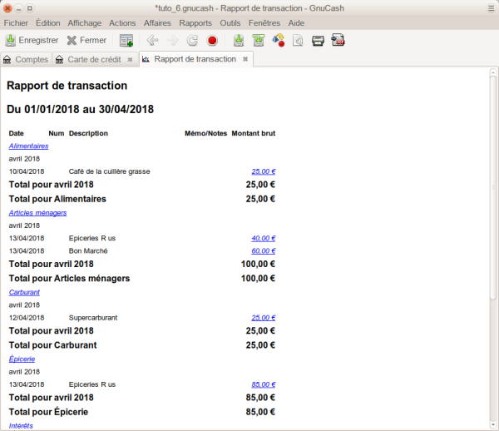Image resolution: width=499 pixels, height=431 pixels.
Task: Click the back navigation arrow
Action: [x=152, y=41]
